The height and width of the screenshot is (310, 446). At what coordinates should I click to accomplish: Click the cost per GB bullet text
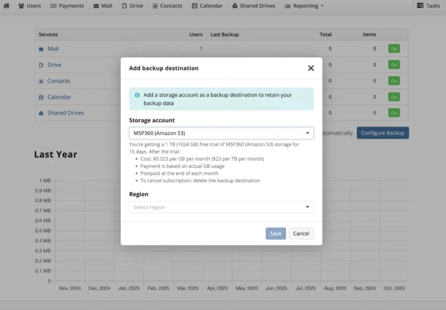(202, 159)
